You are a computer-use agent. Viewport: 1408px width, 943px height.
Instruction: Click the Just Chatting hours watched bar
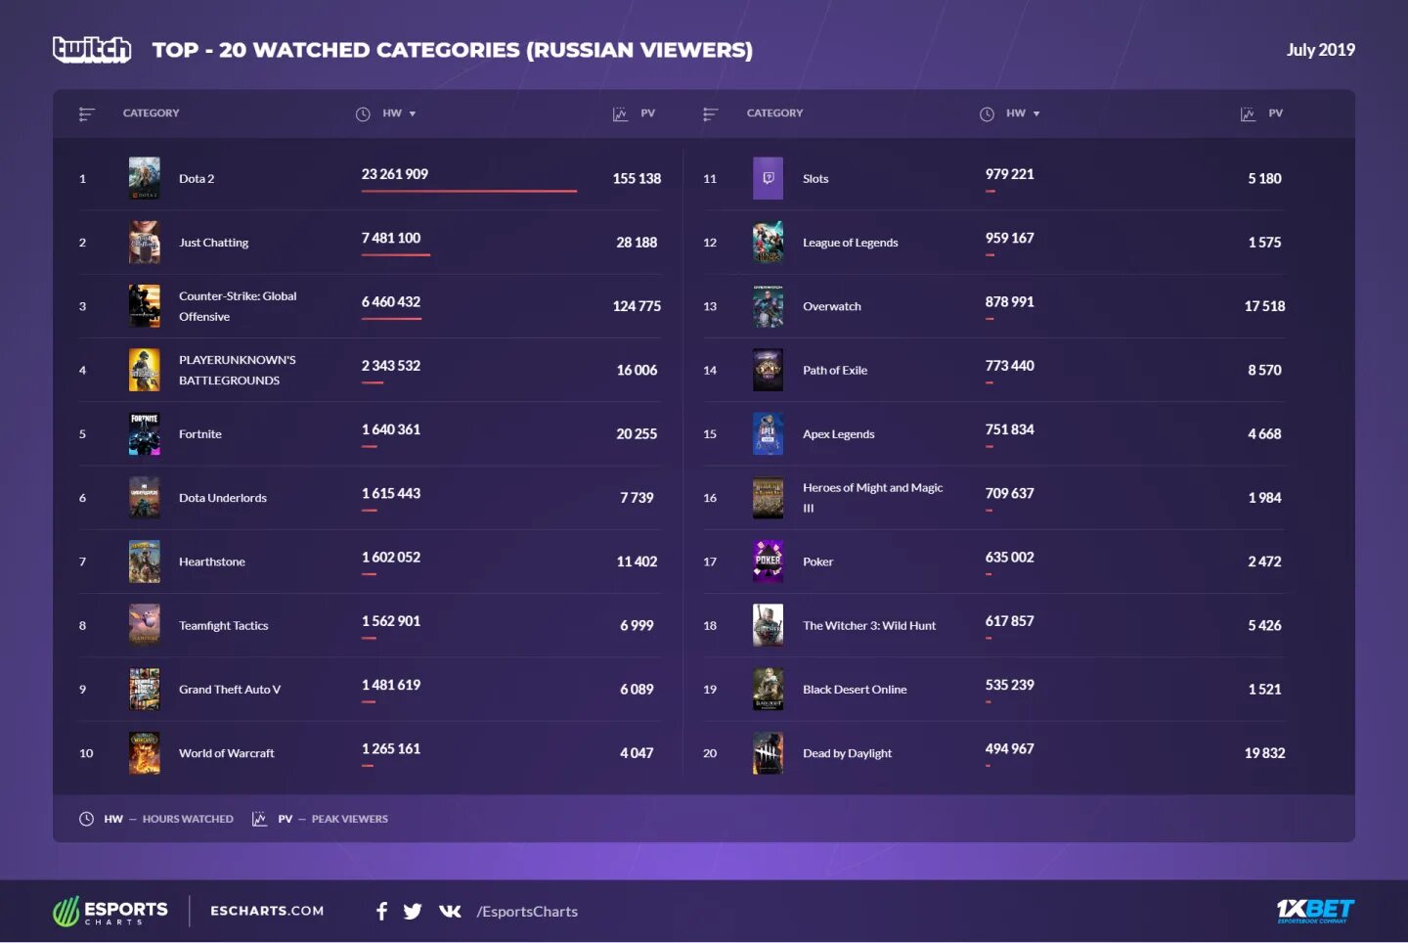coord(396,254)
